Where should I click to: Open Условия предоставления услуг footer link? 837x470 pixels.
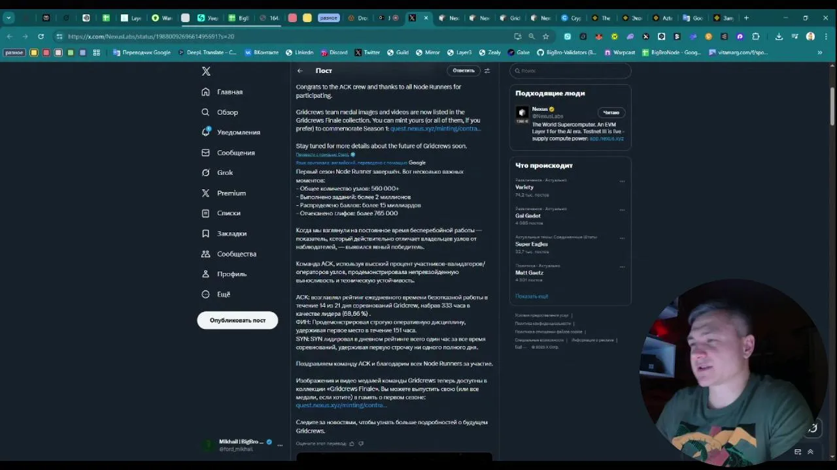pos(541,315)
